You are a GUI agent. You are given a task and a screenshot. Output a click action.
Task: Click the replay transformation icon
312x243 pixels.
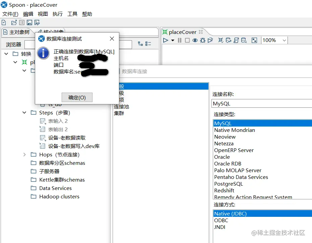(210, 40)
